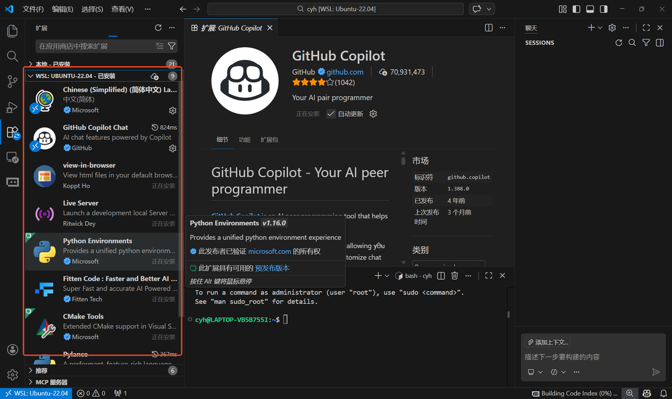Maximize the chat panel
Screen dimensions: 672x399
pos(646,28)
